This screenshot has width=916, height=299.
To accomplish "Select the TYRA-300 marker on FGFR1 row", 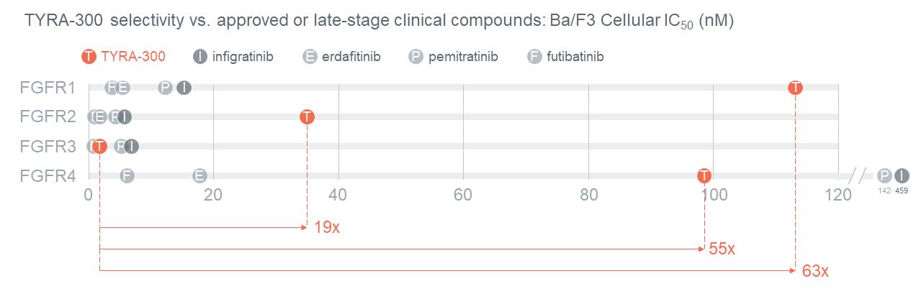I will 795,88.
